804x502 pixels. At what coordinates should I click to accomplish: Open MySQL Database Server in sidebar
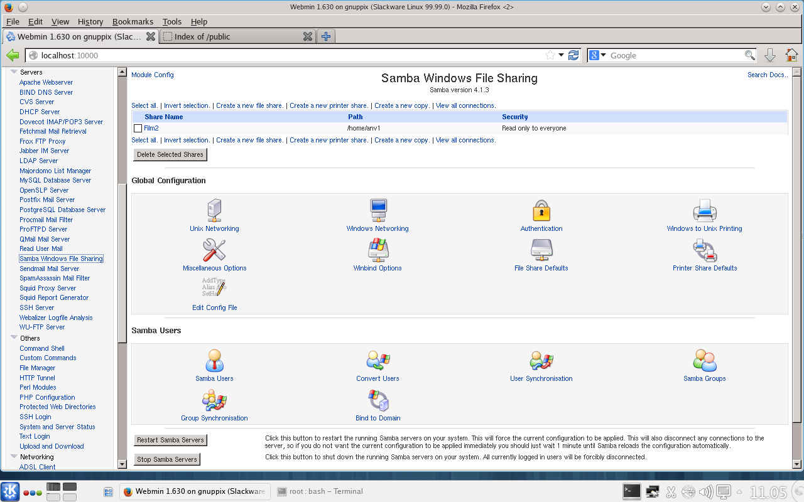tap(55, 180)
